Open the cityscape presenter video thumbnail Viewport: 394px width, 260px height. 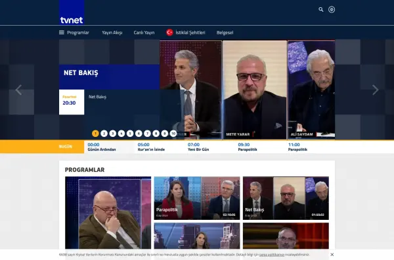[x=197, y=236]
